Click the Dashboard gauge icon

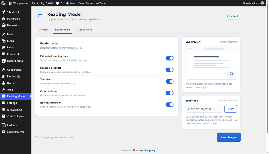tap(3, 19)
